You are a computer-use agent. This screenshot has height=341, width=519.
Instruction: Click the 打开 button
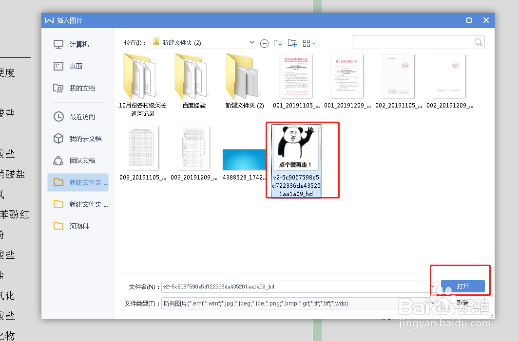click(x=463, y=286)
